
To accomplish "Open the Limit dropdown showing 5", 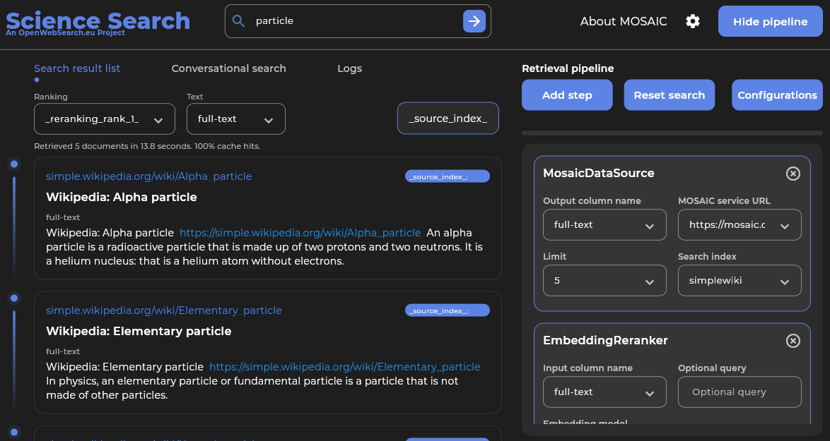I will point(604,280).
